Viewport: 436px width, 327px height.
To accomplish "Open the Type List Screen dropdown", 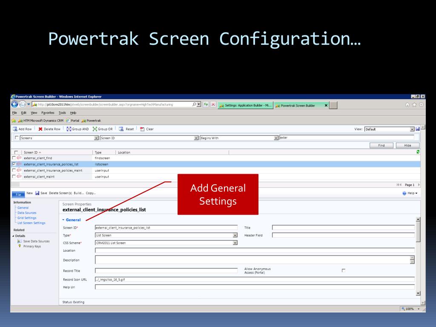I will [235, 235].
